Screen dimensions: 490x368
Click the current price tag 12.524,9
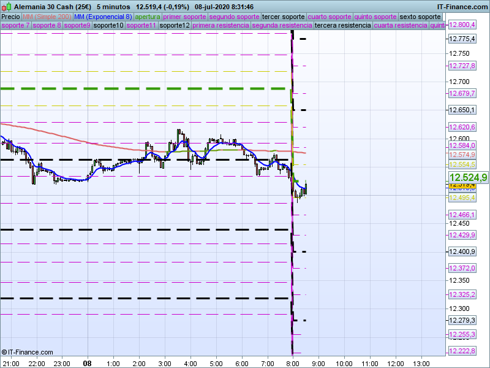click(x=467, y=177)
